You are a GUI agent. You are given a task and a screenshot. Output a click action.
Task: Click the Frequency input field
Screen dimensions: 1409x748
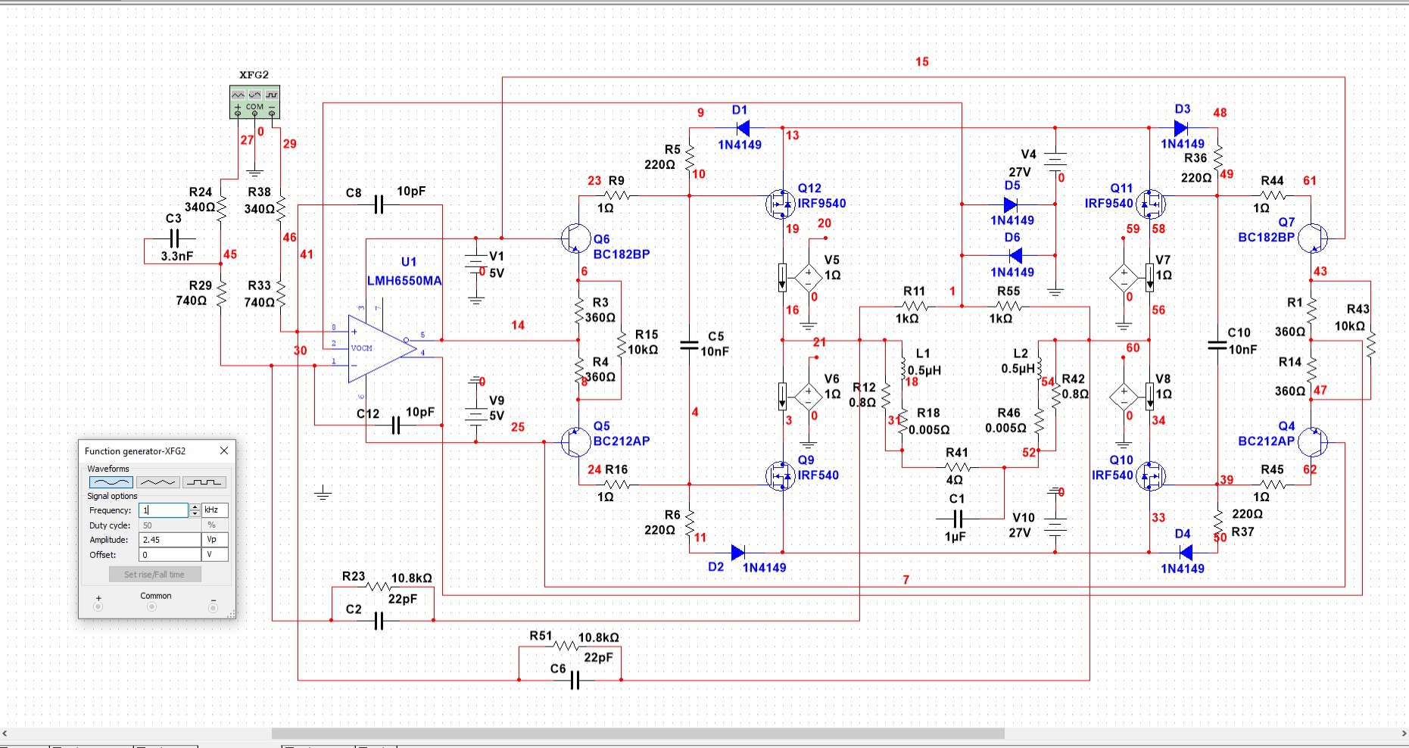click(163, 510)
